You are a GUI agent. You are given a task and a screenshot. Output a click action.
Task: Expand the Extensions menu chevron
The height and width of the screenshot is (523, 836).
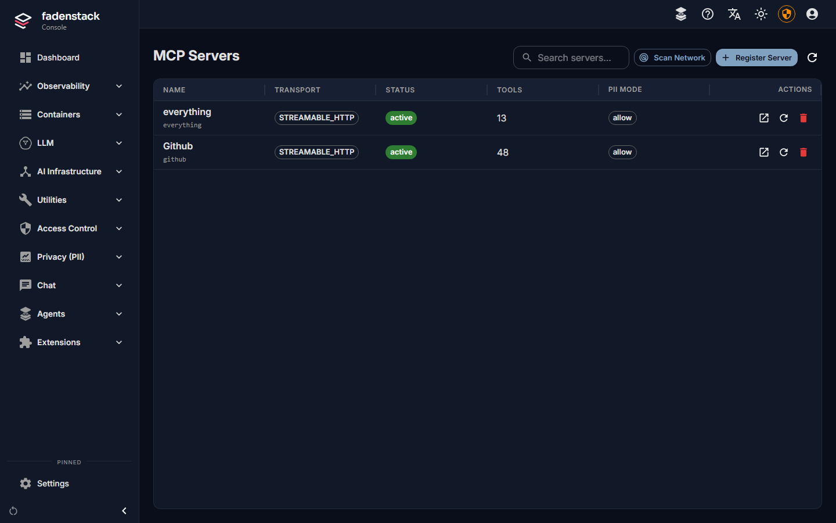119,342
